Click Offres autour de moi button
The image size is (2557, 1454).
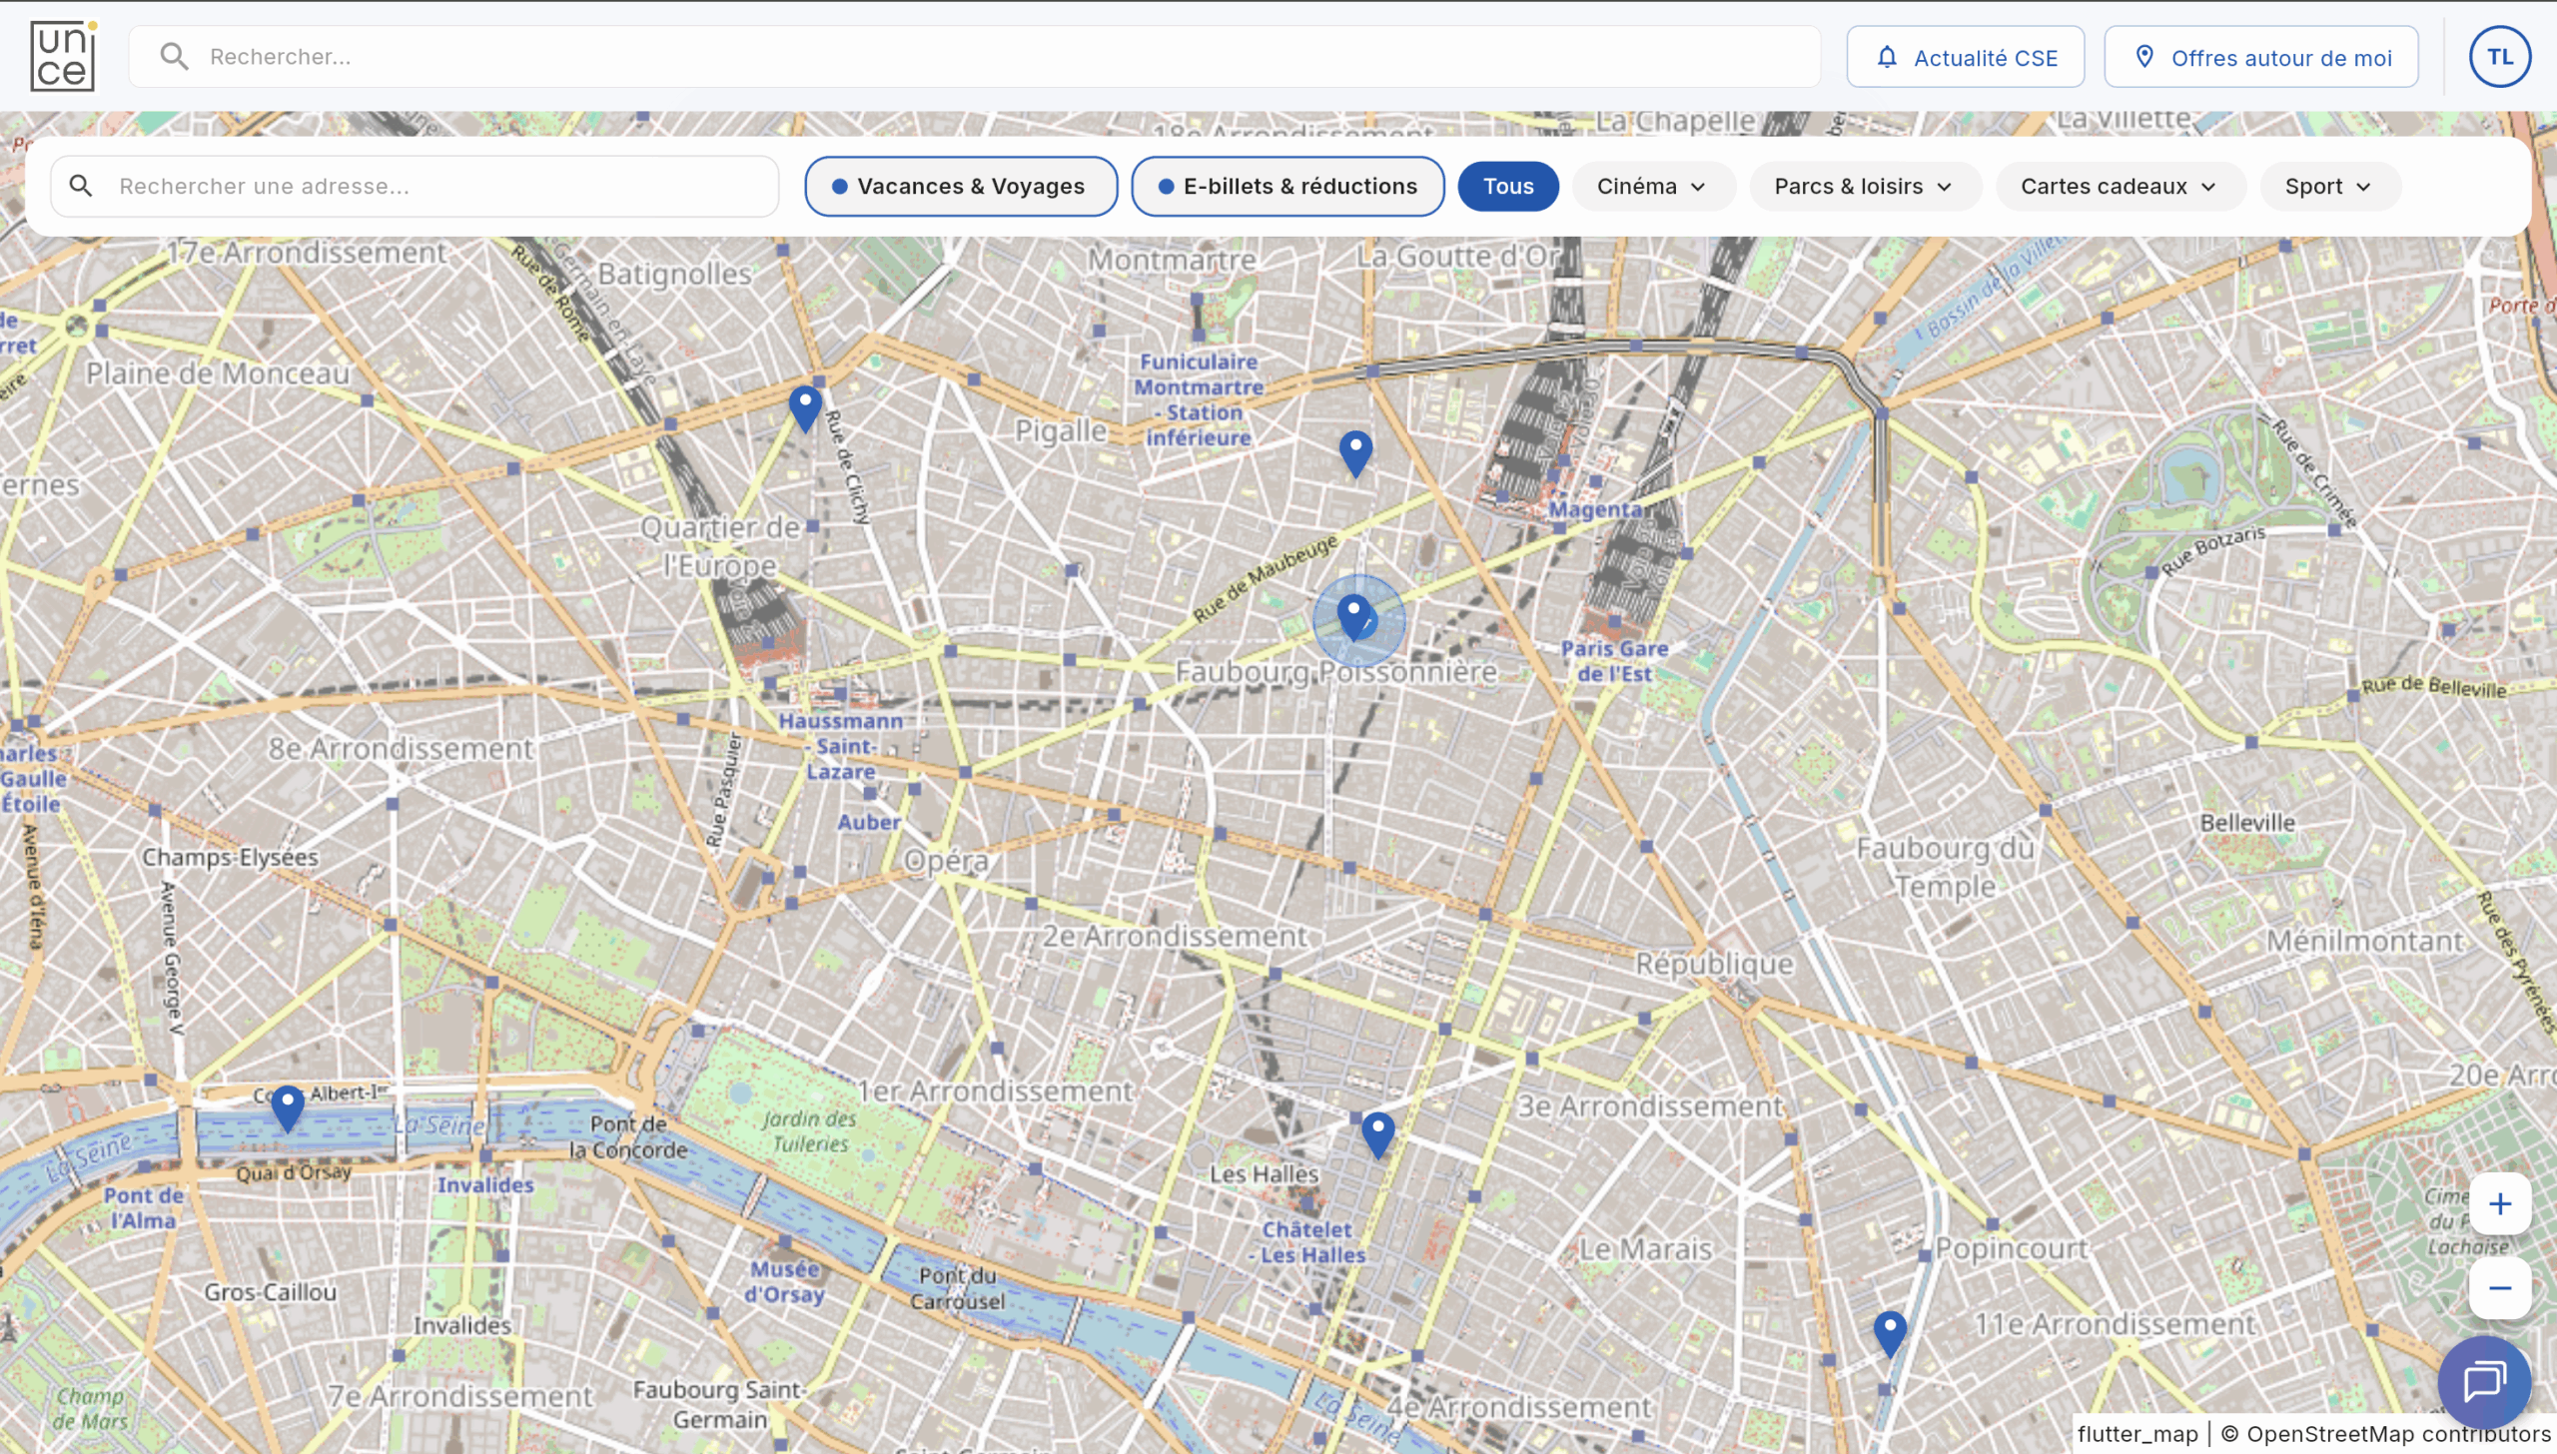point(2261,57)
